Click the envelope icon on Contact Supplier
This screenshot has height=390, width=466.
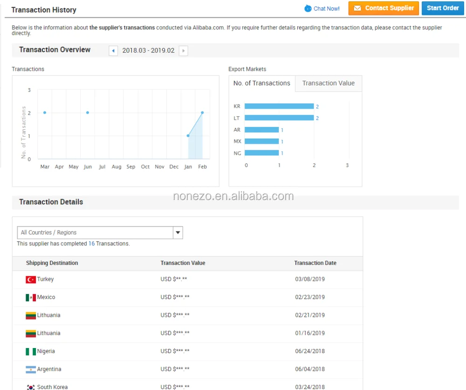coord(357,8)
